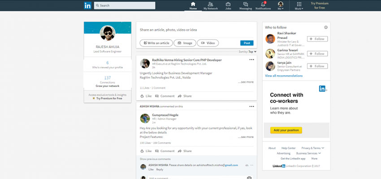Expand see more on Radhika Verma's post
Image resolution: width=381 pixels, height=179 pixels.
246,82
